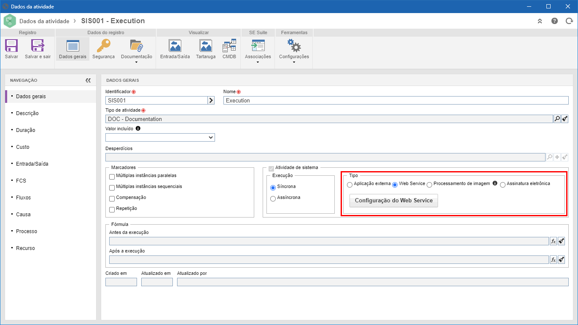Clear Antes da execução formula
578x325 pixels.
pyautogui.click(x=561, y=241)
